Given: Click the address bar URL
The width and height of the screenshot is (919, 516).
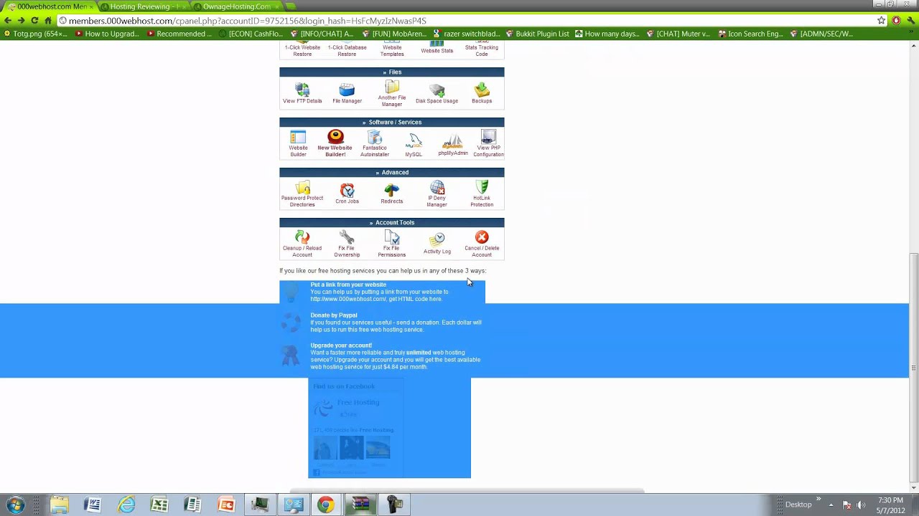Looking at the screenshot, I should [247, 21].
